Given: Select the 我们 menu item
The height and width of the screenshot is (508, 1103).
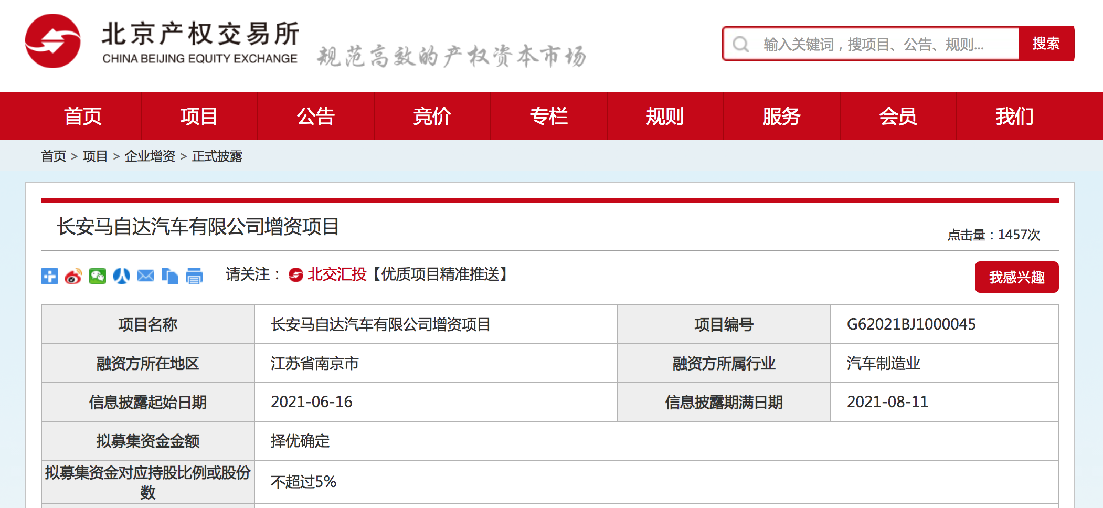Looking at the screenshot, I should coord(1014,116).
